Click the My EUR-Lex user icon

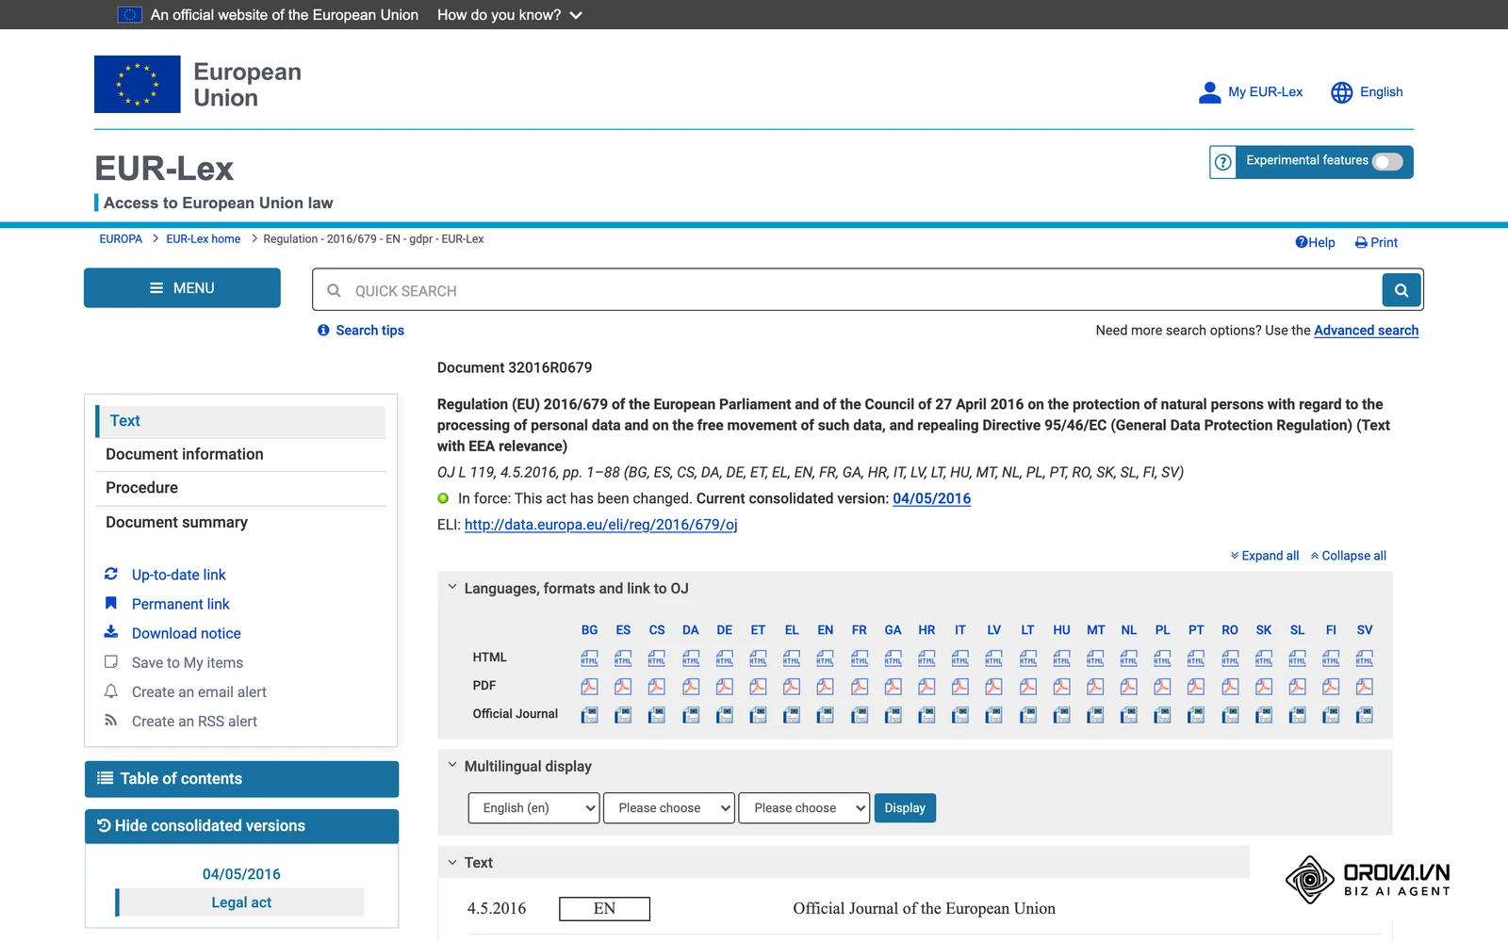(1209, 92)
